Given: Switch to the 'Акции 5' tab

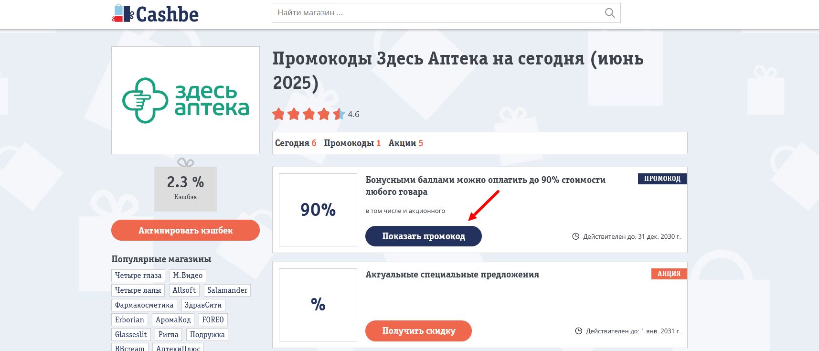Looking at the screenshot, I should tap(406, 143).
